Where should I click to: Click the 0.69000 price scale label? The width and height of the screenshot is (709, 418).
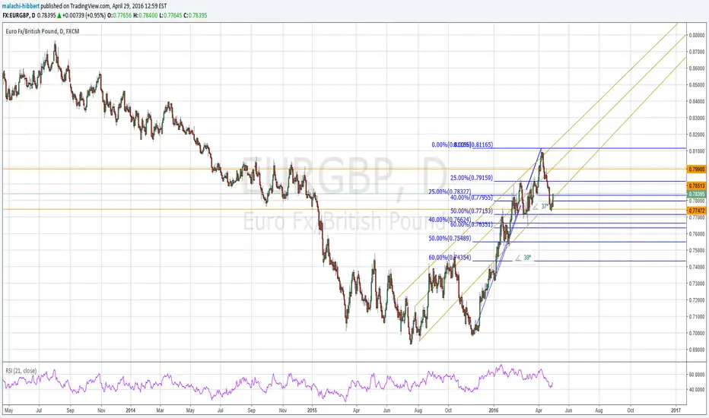tap(697, 350)
